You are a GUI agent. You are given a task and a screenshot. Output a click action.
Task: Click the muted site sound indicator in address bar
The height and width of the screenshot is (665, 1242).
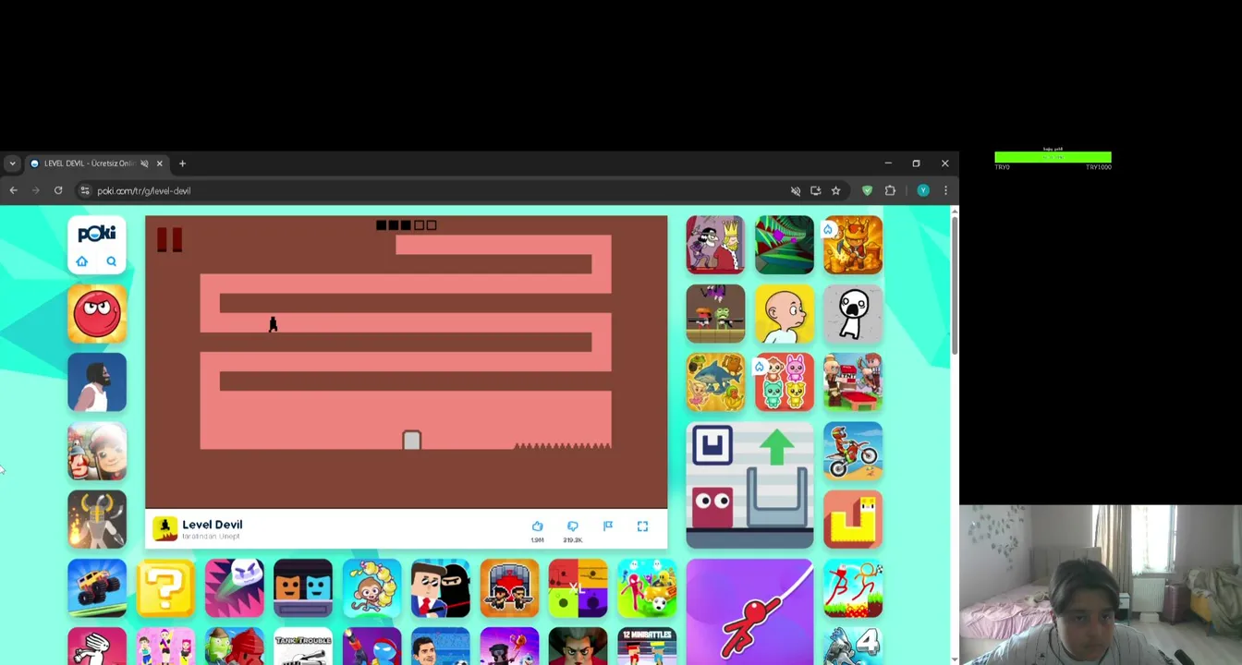point(796,190)
